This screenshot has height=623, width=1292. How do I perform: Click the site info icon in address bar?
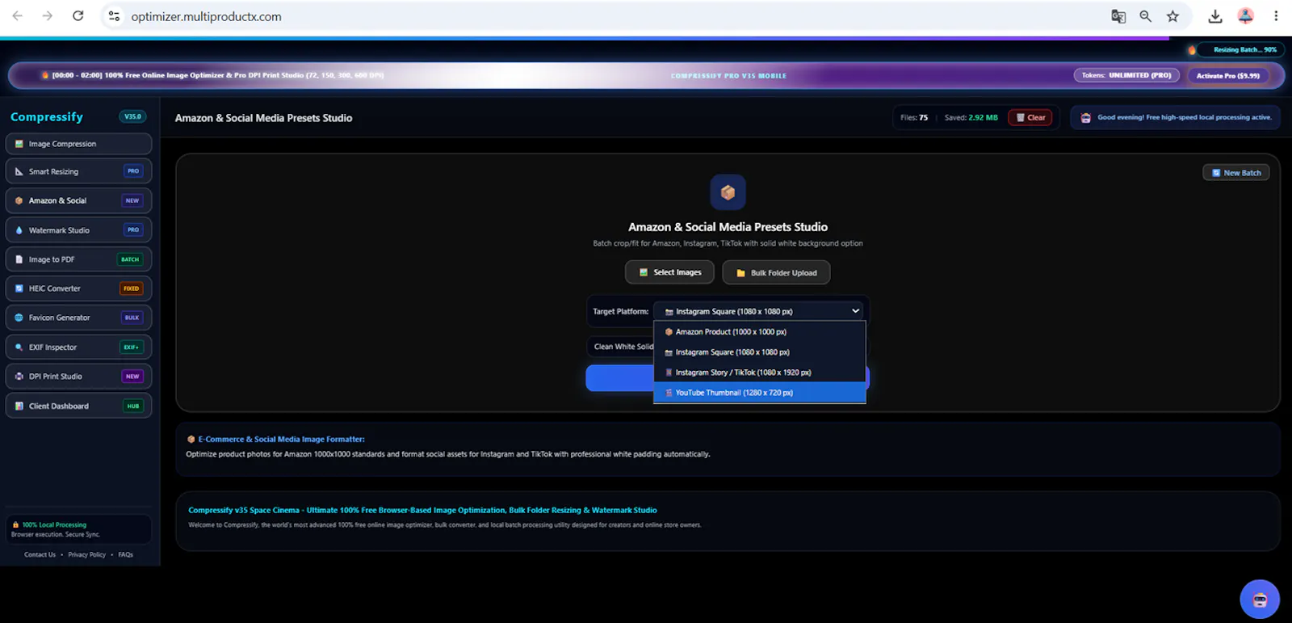click(x=115, y=16)
